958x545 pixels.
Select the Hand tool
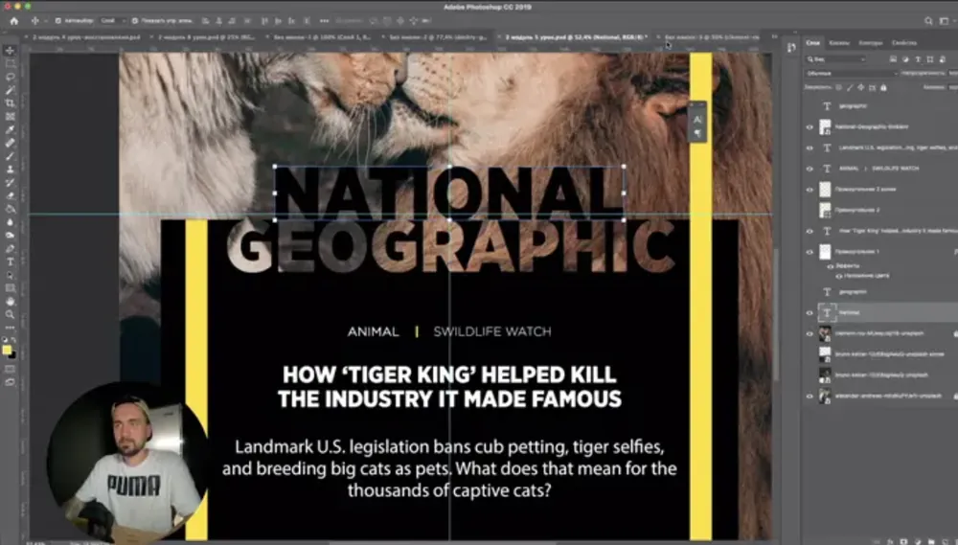point(10,301)
